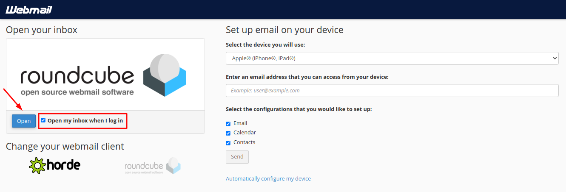Viewport: 566px width, 192px height.
Task: Select the Horde webmail client logo
Action: coord(55,165)
